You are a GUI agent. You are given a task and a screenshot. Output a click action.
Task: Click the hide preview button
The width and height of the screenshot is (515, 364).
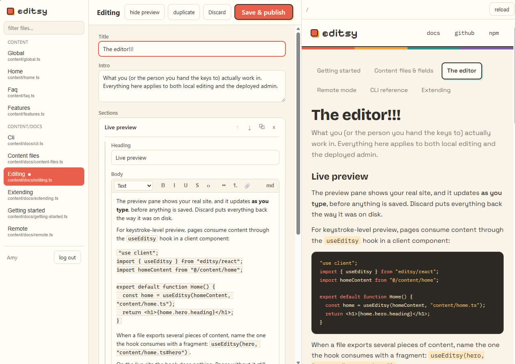coord(145,12)
